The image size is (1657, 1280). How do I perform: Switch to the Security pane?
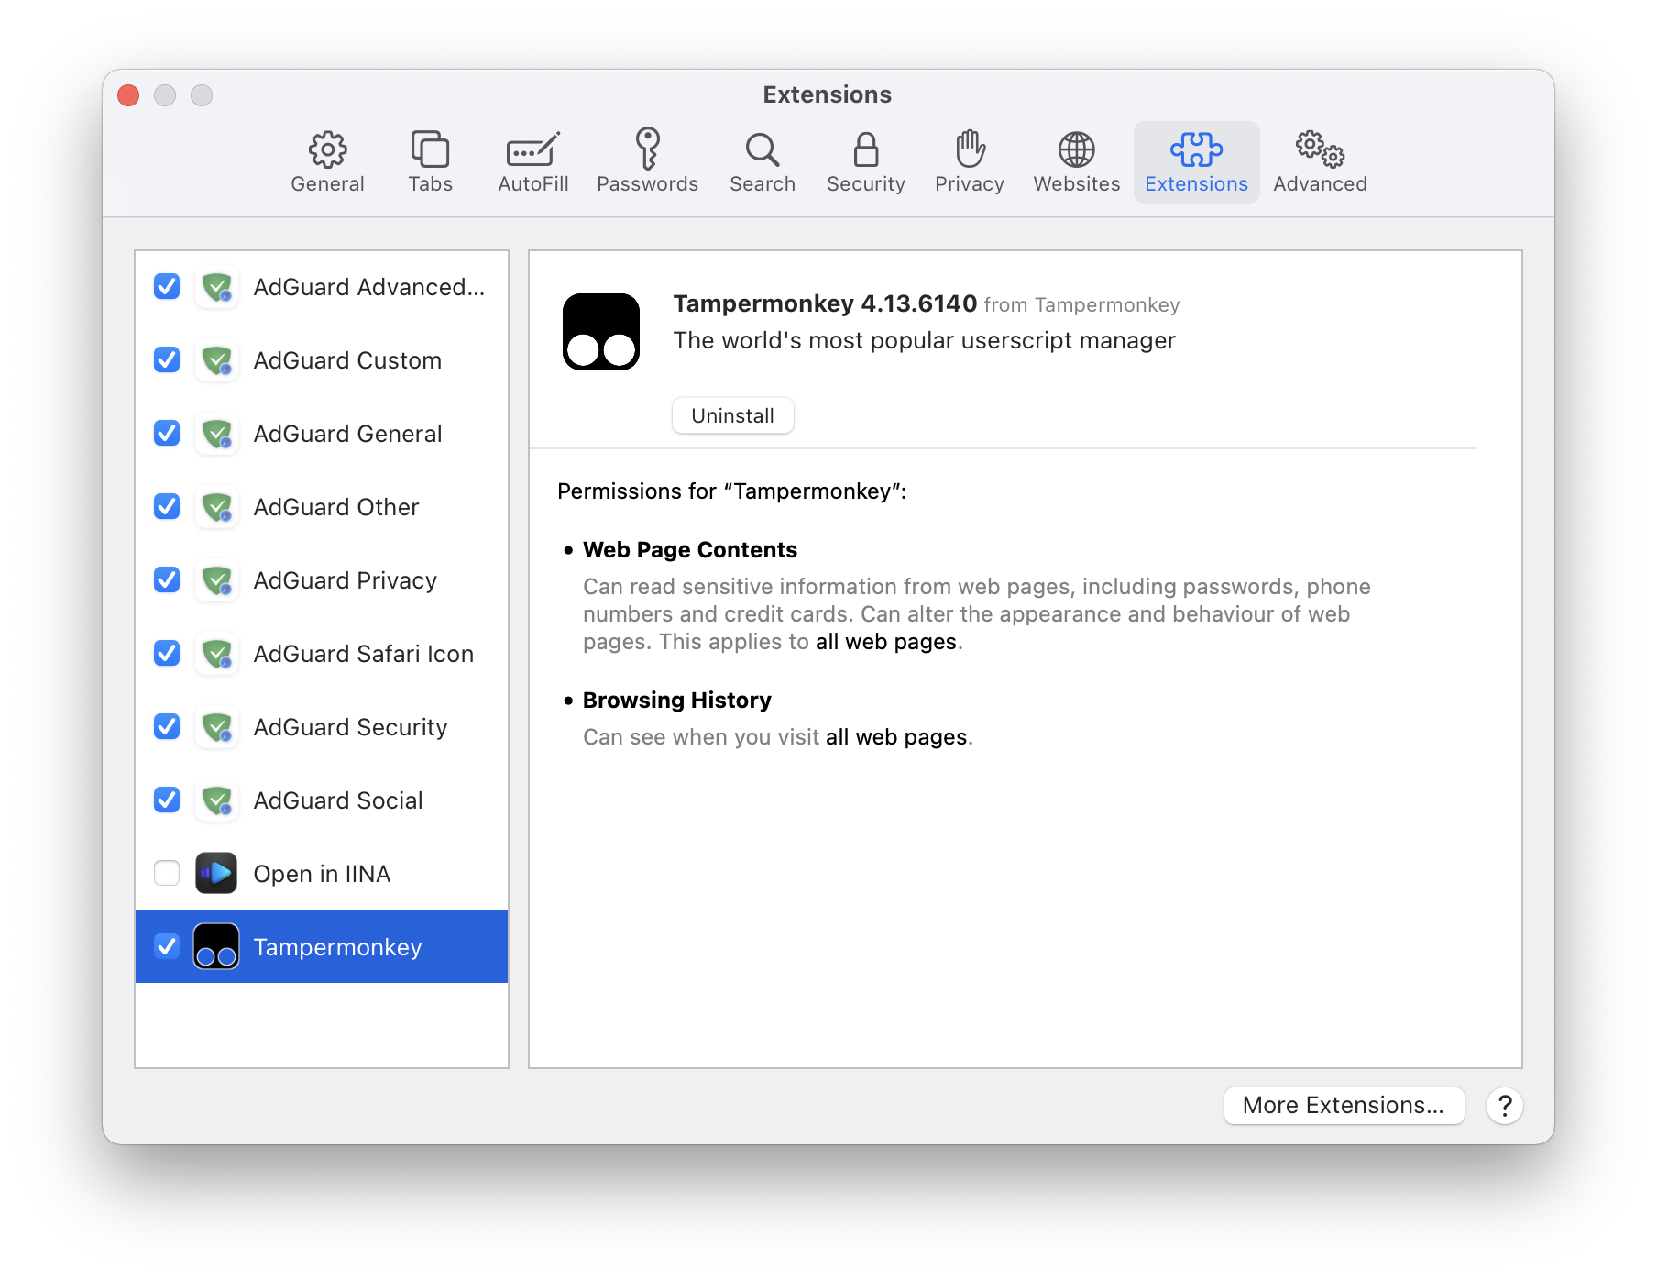click(x=865, y=161)
